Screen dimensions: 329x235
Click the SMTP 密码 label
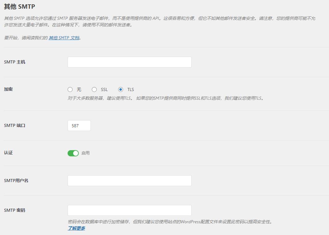click(x=15, y=210)
